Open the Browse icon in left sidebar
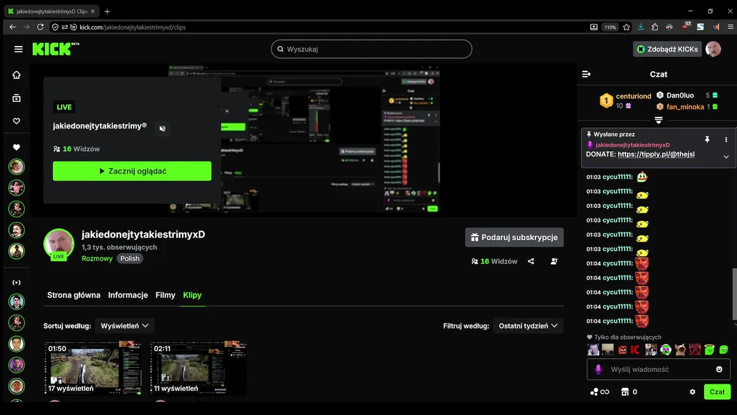The image size is (737, 415). coord(16,98)
